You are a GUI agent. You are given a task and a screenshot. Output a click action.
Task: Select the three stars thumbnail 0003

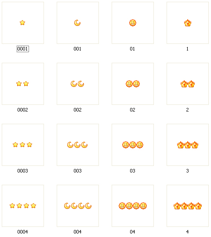tap(23, 145)
